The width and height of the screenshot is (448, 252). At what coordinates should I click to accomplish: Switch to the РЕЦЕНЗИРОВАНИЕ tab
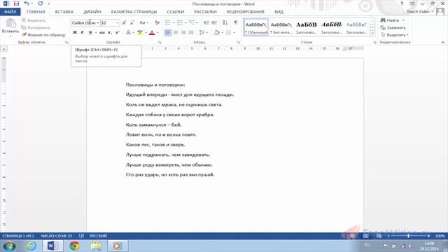(246, 12)
